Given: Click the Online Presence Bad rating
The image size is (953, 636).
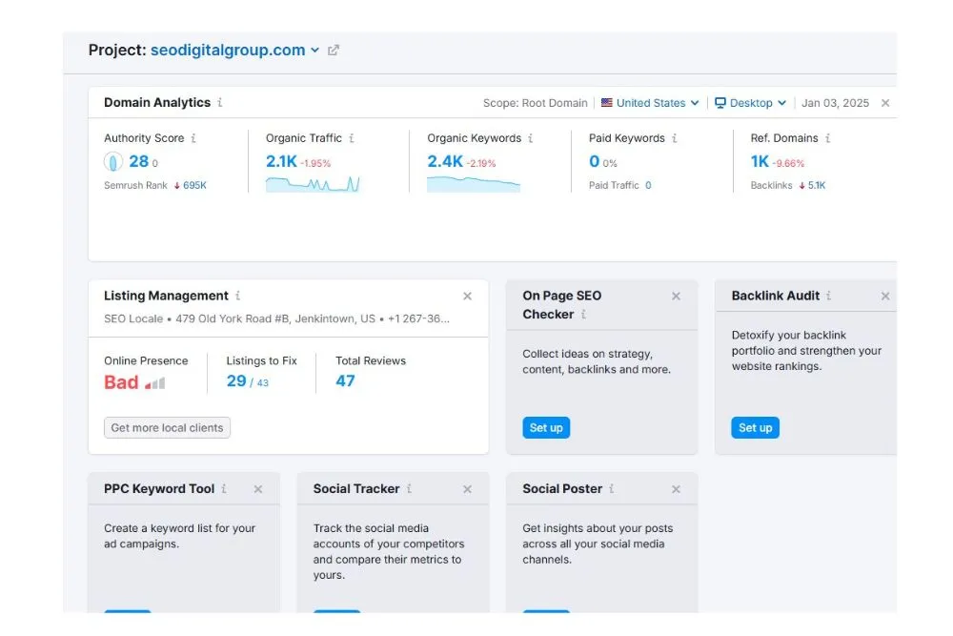Looking at the screenshot, I should (x=121, y=382).
